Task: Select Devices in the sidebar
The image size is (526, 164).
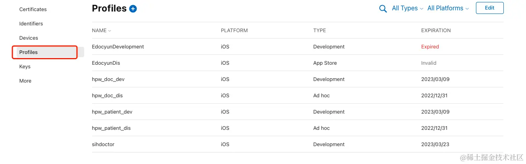Action: pyautogui.click(x=29, y=38)
